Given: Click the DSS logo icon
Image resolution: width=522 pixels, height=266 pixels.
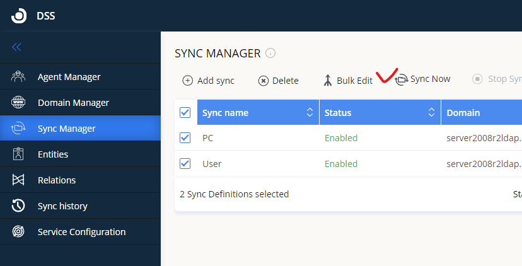Looking at the screenshot, I should (x=20, y=15).
